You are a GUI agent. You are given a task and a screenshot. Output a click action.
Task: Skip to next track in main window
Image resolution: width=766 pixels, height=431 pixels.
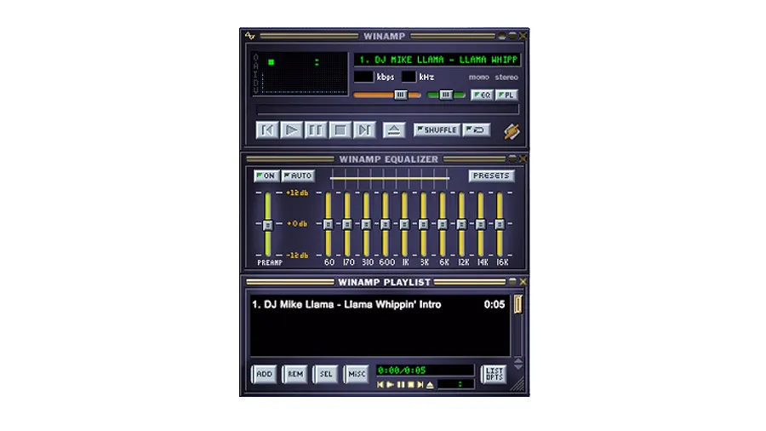364,130
